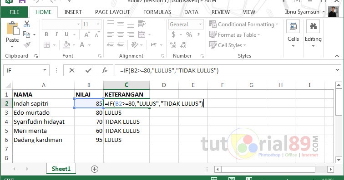Switch to the DATA tab
344x180 pixels.
tap(191, 12)
